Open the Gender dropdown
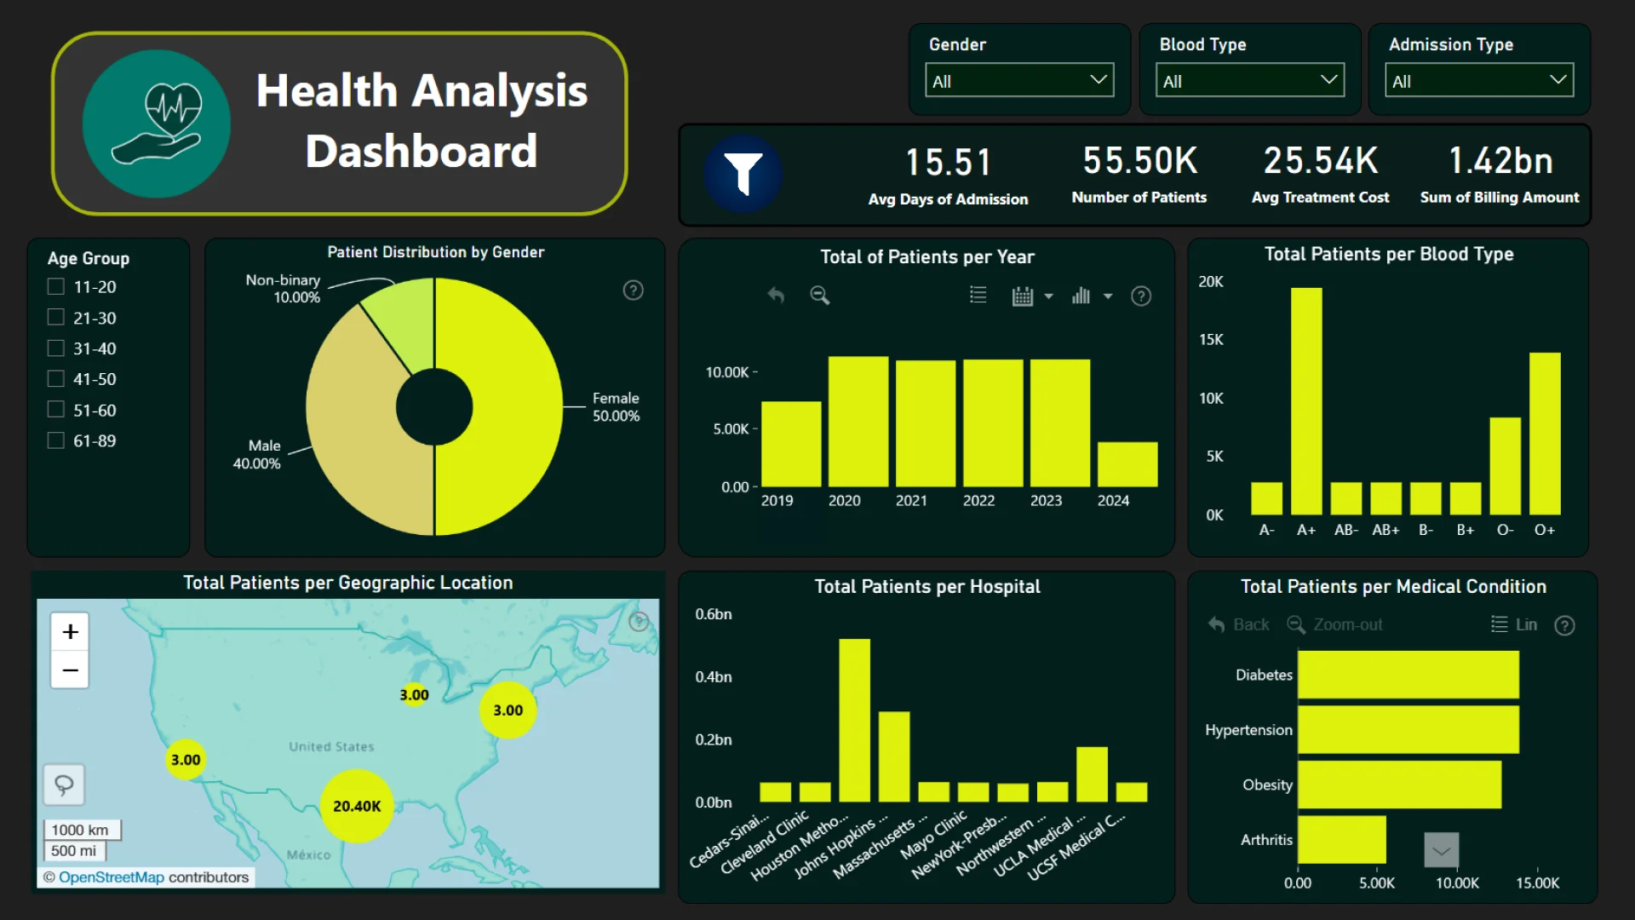Screen dimensions: 1635x920 pyautogui.click(x=1019, y=81)
